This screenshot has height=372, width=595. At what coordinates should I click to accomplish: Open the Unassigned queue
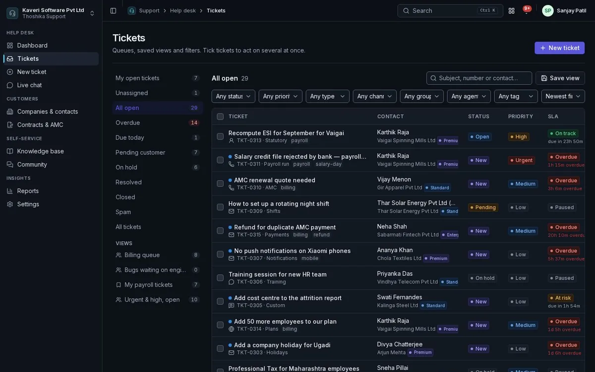(158, 93)
